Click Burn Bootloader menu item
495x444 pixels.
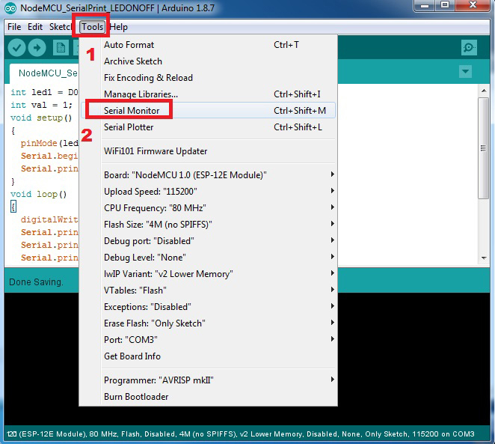(136, 397)
